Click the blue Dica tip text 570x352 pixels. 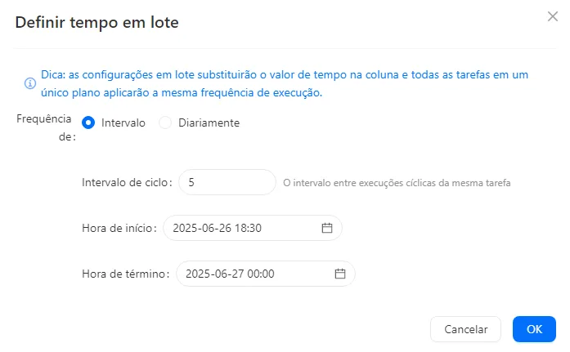285,83
